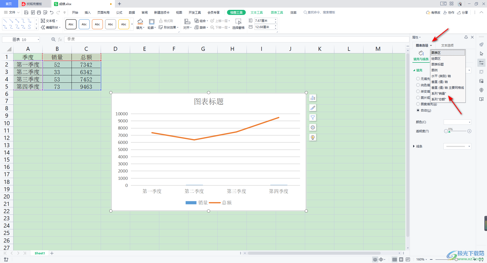
Task: Choose 系列"销量" from element list
Action: [448, 93]
